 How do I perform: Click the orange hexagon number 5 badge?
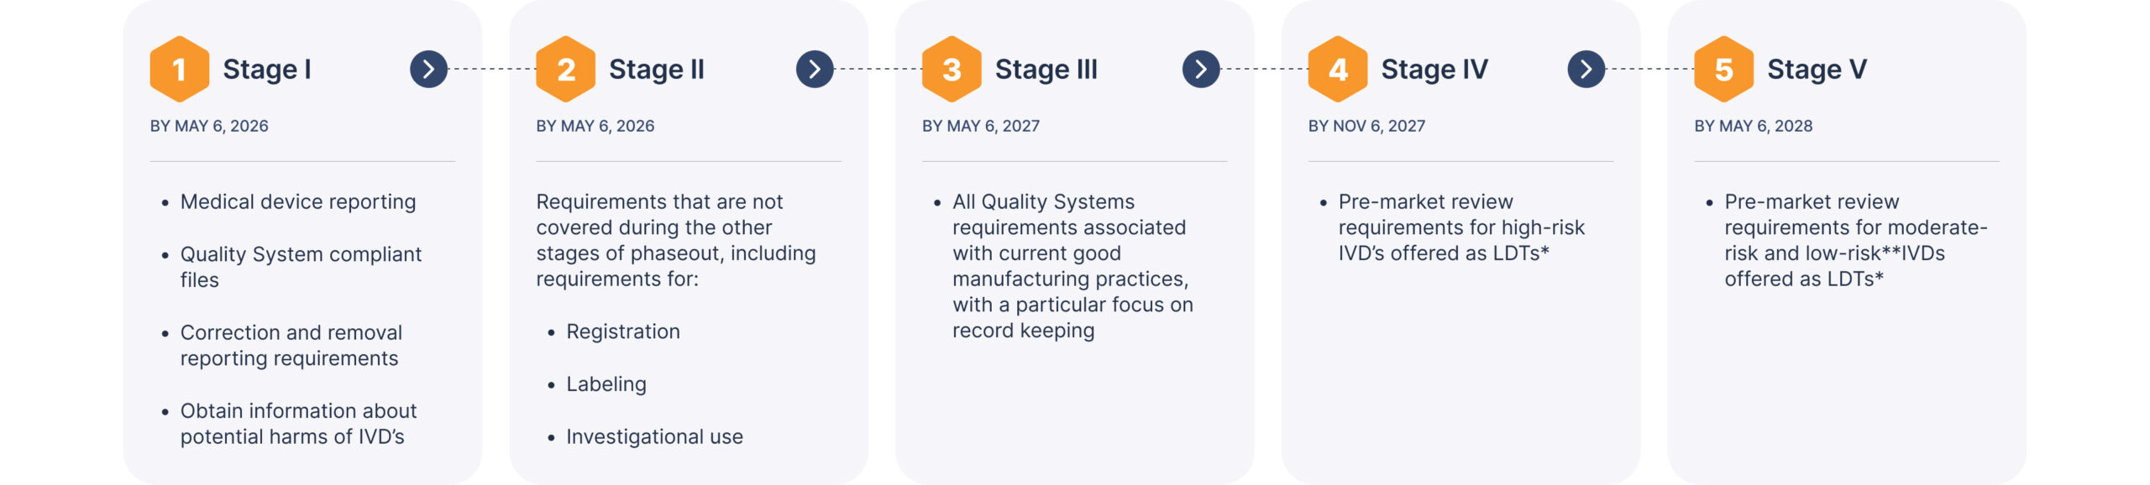pos(1723,70)
